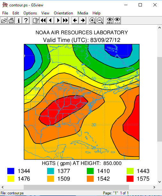Toggle the show text eye ABC icon
Image resolution: width=162 pixels, height=196 pixels.
coord(110,20)
